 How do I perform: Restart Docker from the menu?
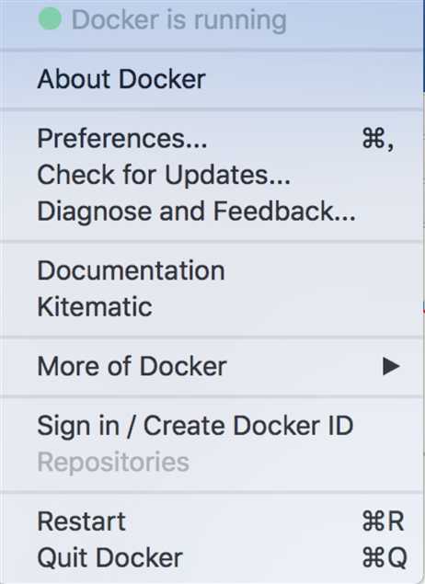(212, 521)
